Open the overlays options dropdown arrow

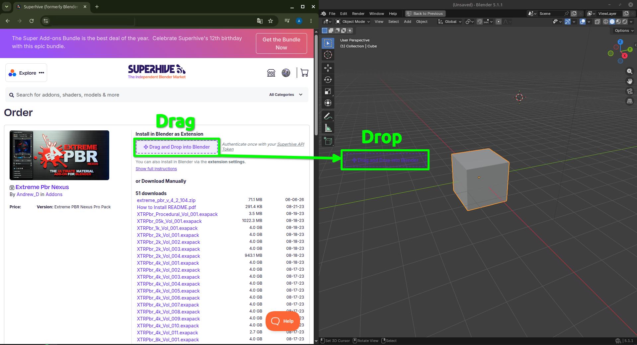coord(589,22)
